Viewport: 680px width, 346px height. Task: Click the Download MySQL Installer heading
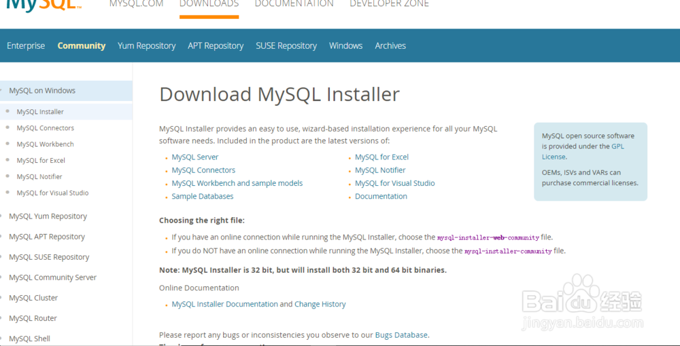tap(279, 94)
